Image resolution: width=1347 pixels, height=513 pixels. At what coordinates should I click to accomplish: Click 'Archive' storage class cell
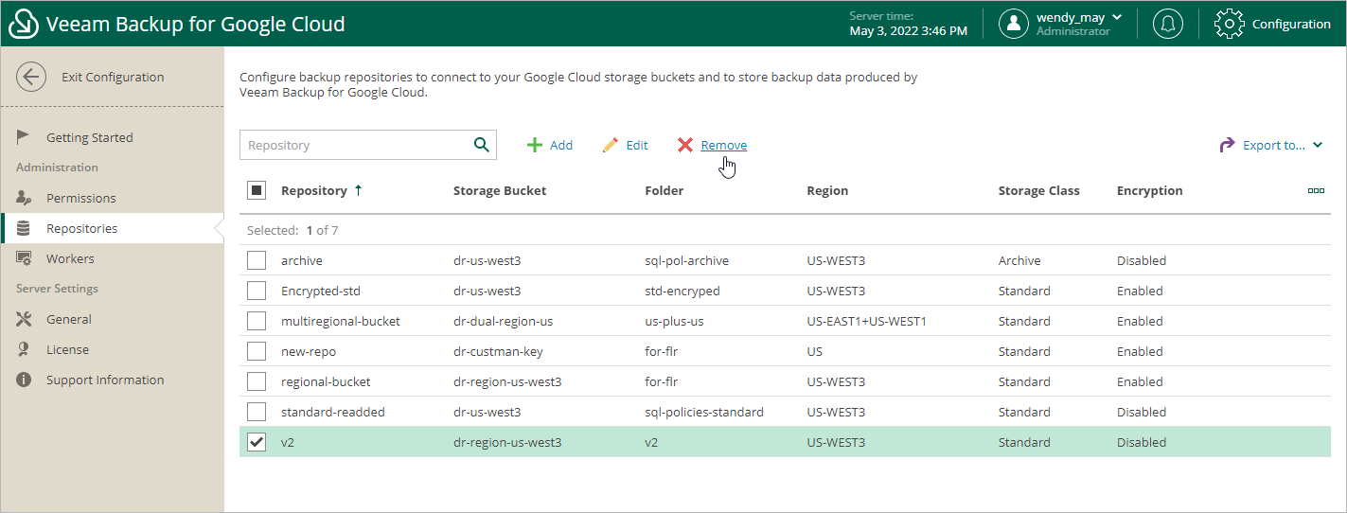pos(1019,260)
